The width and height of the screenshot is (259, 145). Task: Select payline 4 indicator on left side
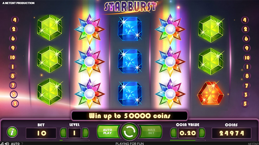15,20
